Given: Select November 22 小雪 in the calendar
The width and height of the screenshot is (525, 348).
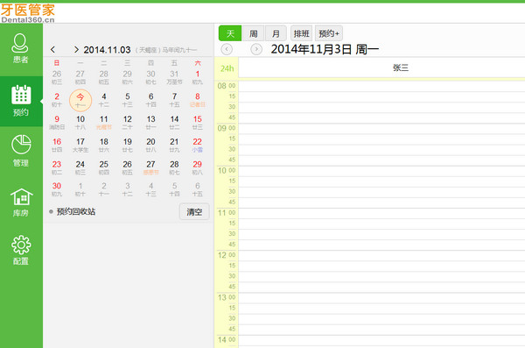Looking at the screenshot, I should tap(198, 145).
